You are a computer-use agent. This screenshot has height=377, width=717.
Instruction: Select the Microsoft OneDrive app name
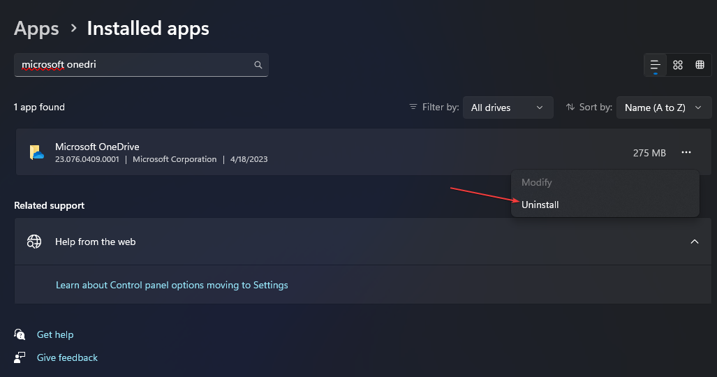tap(97, 147)
